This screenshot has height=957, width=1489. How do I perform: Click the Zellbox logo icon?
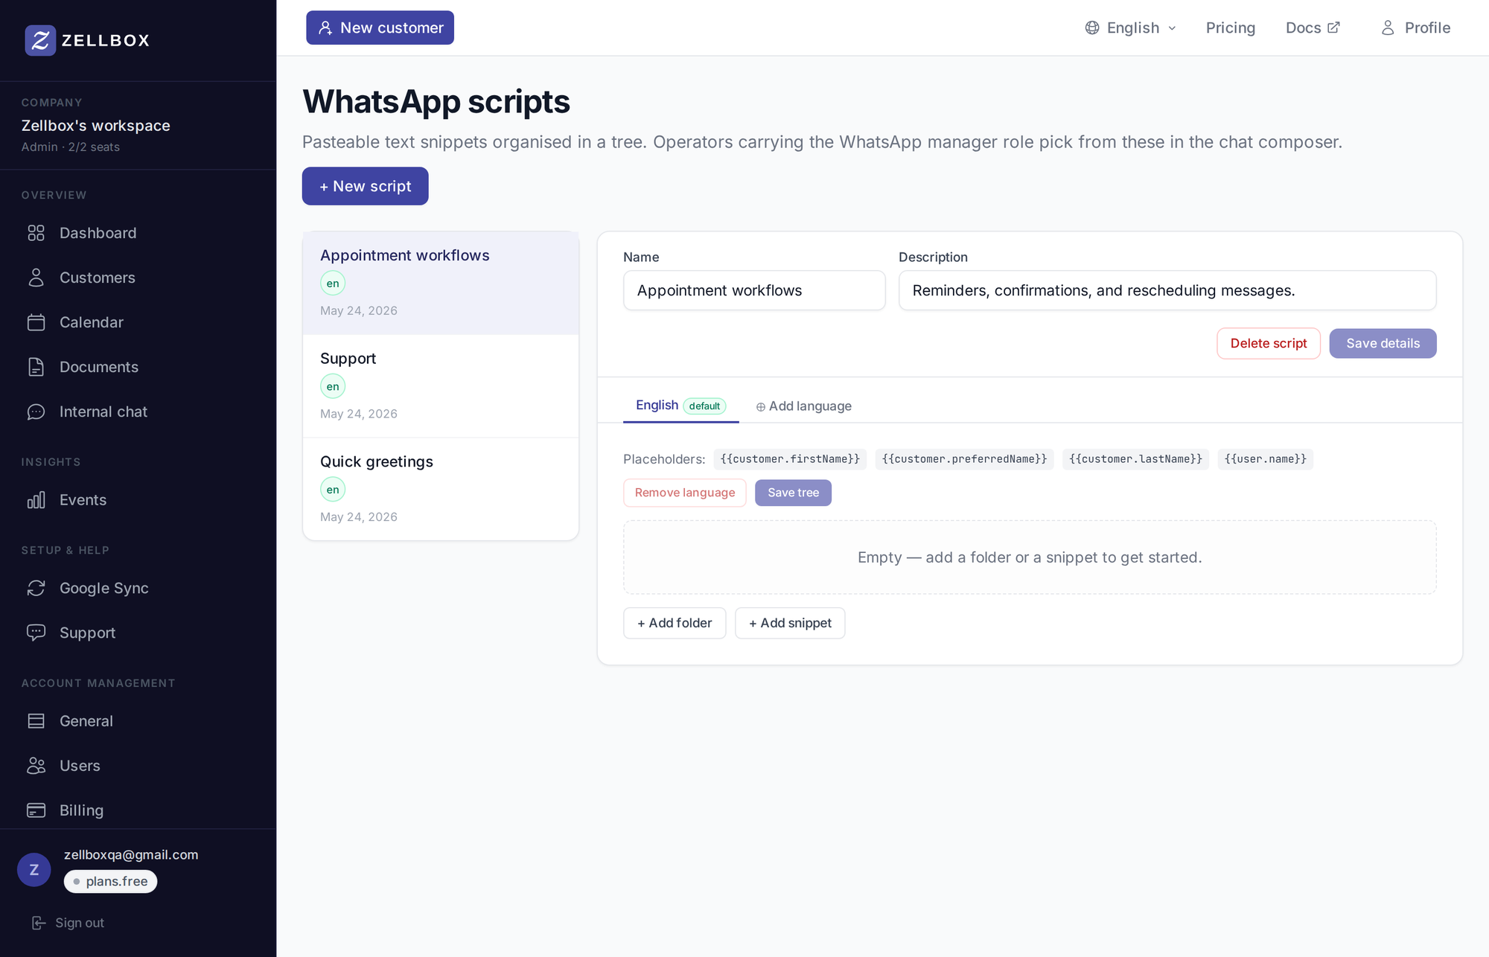[40, 40]
